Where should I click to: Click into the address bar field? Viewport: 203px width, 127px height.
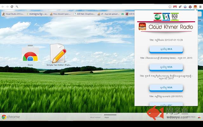(93, 7)
